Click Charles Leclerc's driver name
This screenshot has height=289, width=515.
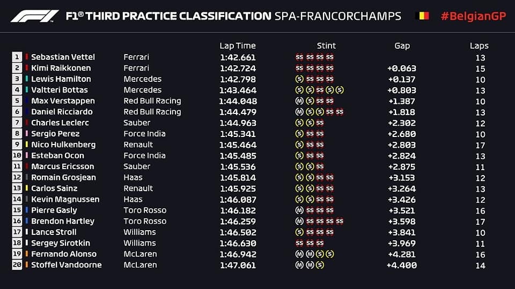60,123
